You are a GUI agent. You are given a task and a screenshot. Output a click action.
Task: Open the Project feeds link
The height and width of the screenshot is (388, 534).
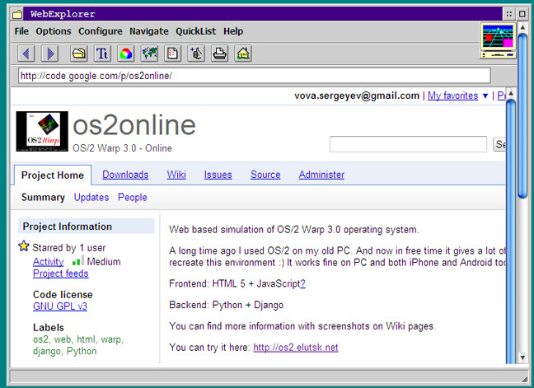(61, 273)
